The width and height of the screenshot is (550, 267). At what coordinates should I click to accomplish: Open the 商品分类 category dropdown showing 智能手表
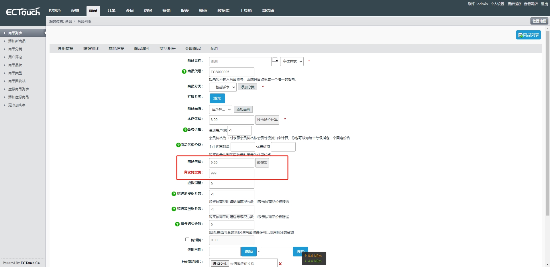click(x=223, y=87)
